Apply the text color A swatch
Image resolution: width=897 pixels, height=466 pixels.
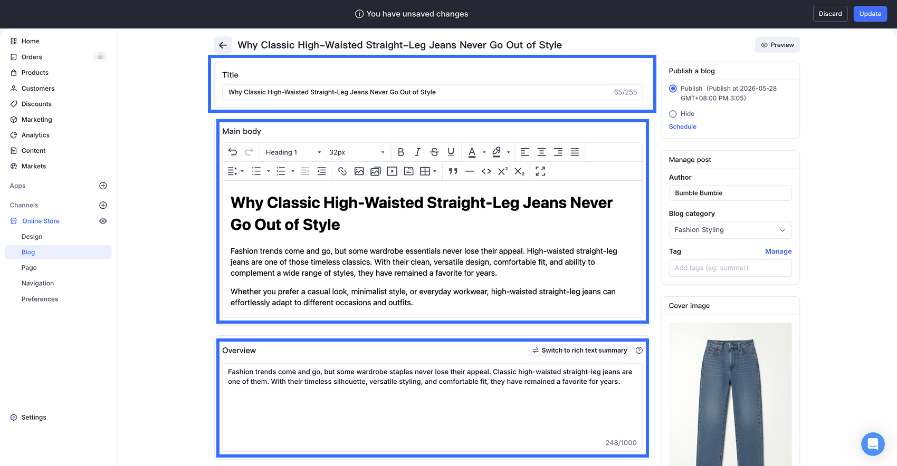[x=472, y=152]
